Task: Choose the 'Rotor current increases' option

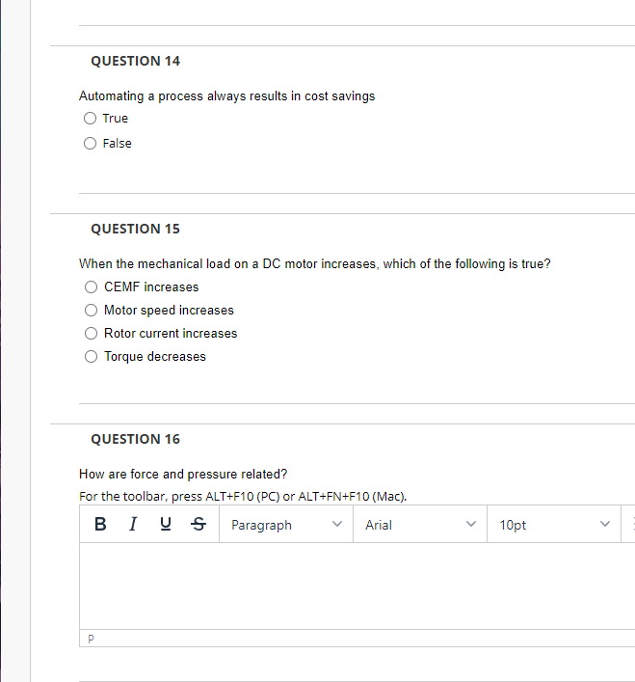Action: (x=91, y=333)
